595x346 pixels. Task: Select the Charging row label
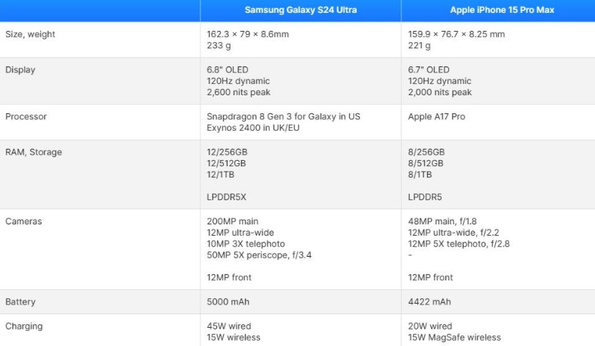pyautogui.click(x=24, y=326)
